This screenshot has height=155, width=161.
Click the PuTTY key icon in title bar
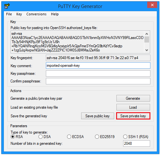(x=7, y=6)
